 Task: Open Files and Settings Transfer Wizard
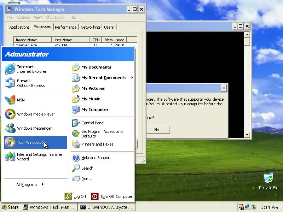[x=35, y=157]
